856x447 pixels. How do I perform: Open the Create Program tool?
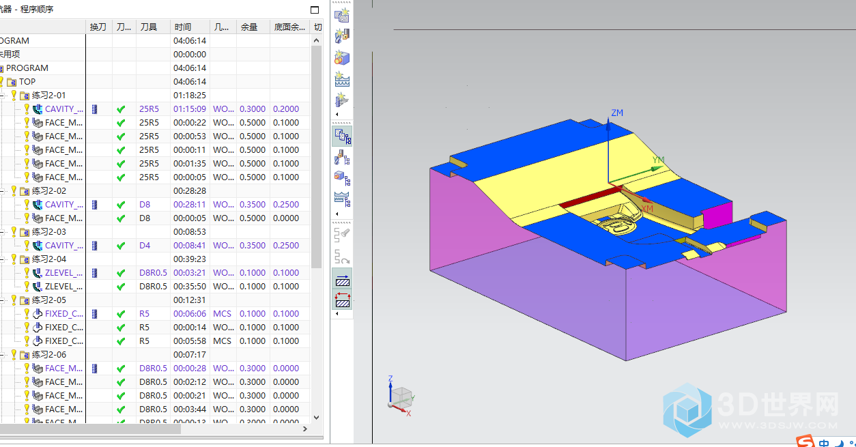click(342, 16)
